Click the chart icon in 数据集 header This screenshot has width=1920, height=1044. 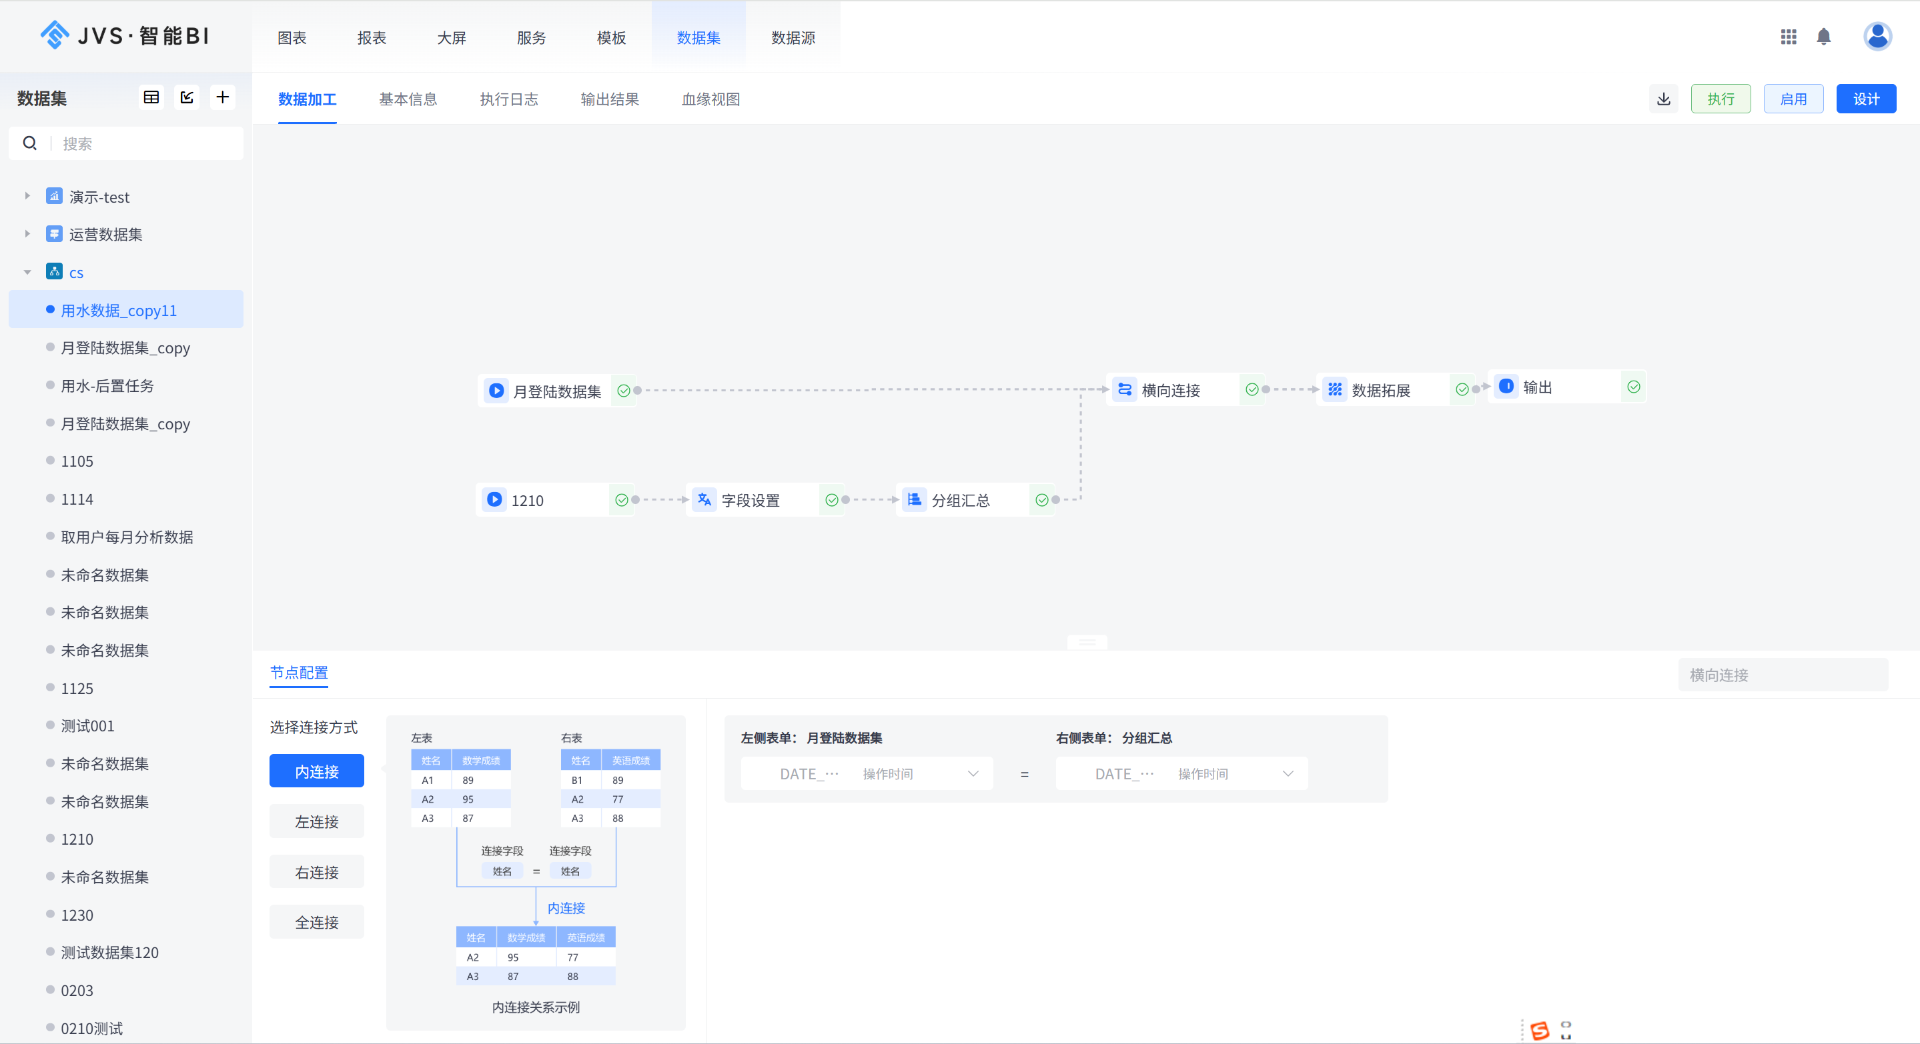pos(187,97)
